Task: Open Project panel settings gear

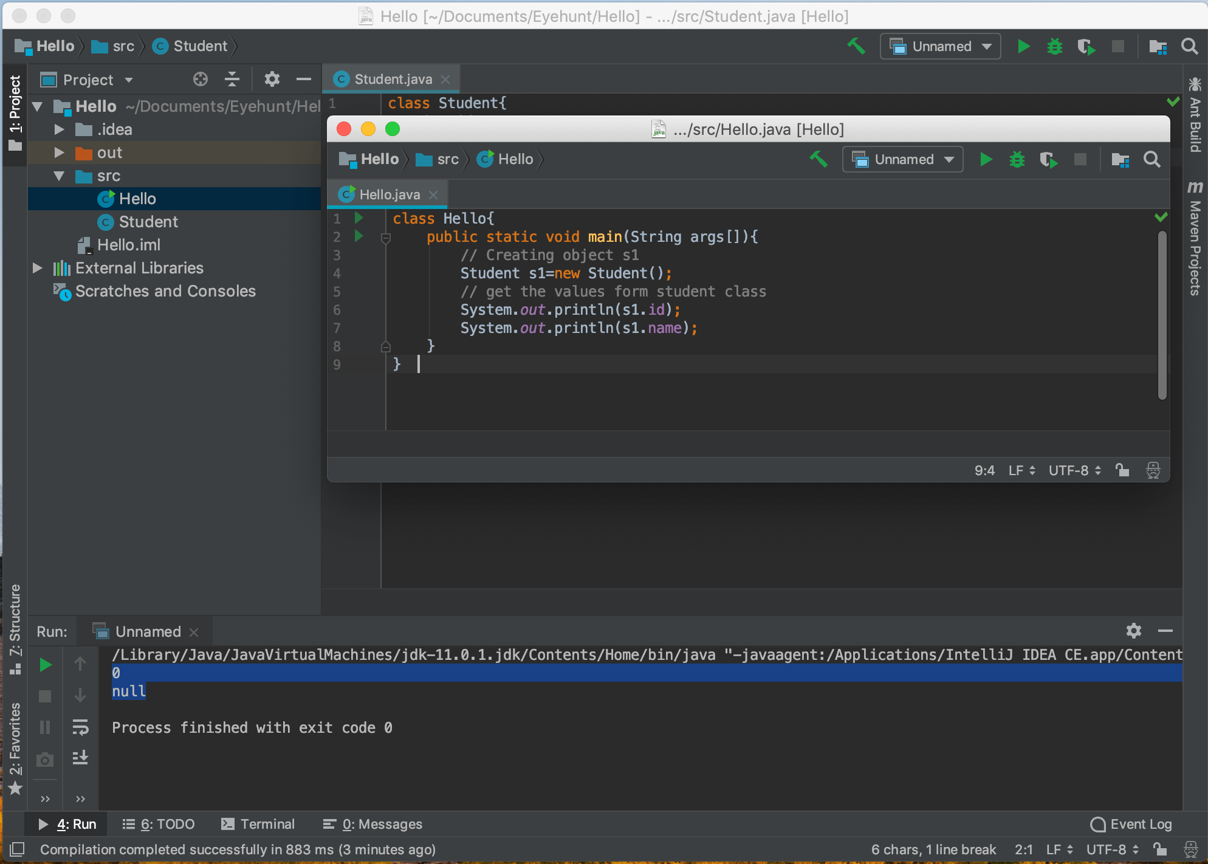Action: [272, 79]
